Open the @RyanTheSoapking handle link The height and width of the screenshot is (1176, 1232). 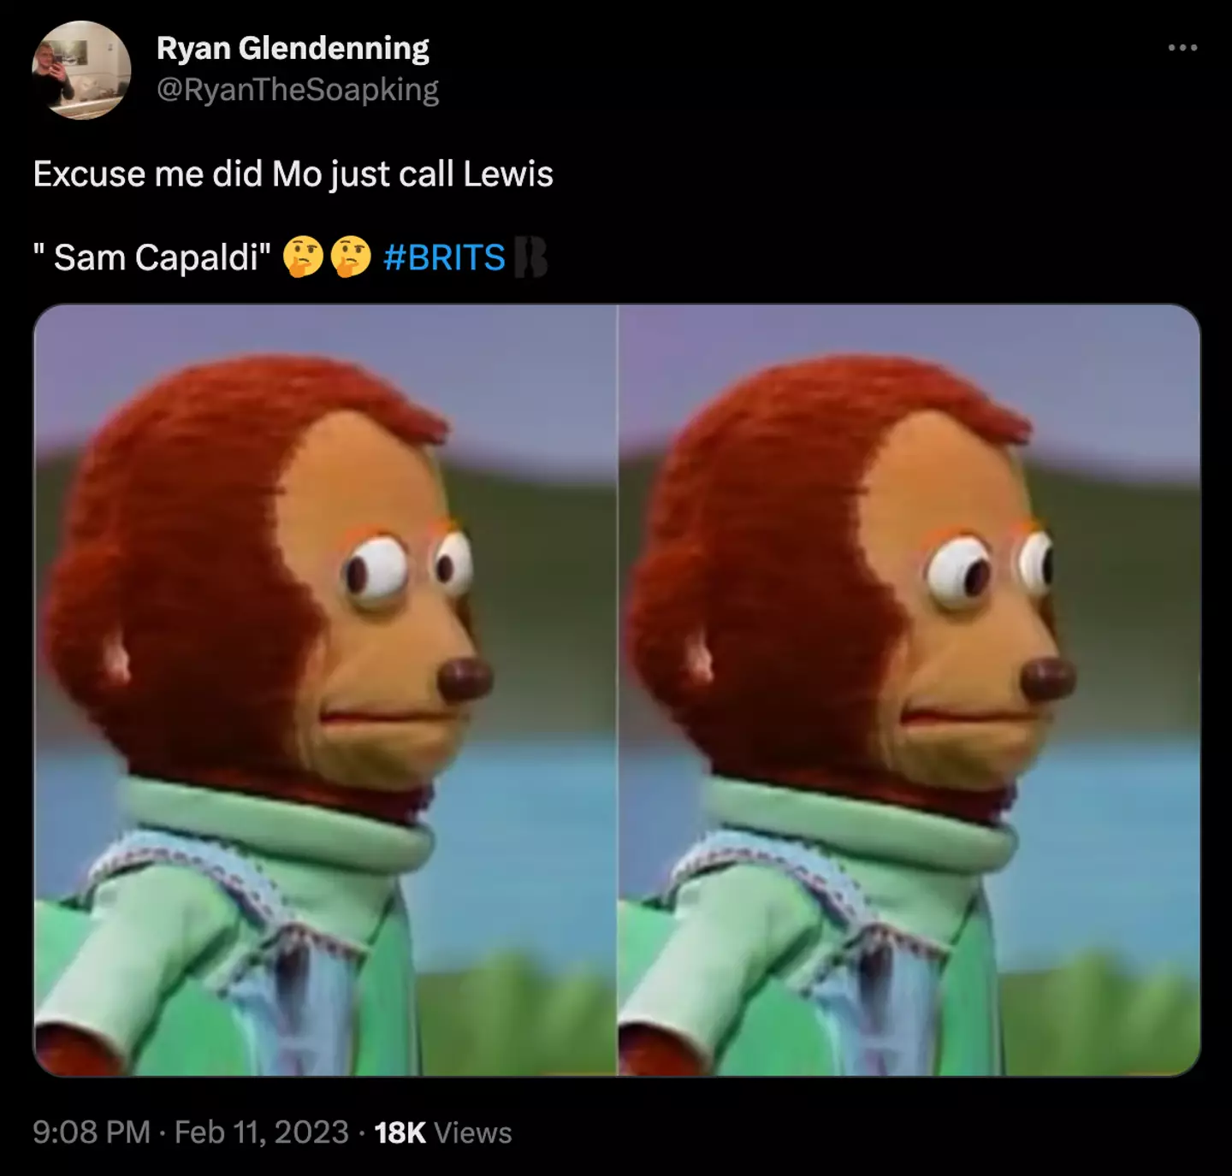tap(298, 90)
